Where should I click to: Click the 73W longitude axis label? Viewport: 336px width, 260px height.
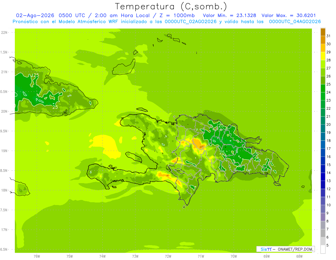tap(135, 256)
